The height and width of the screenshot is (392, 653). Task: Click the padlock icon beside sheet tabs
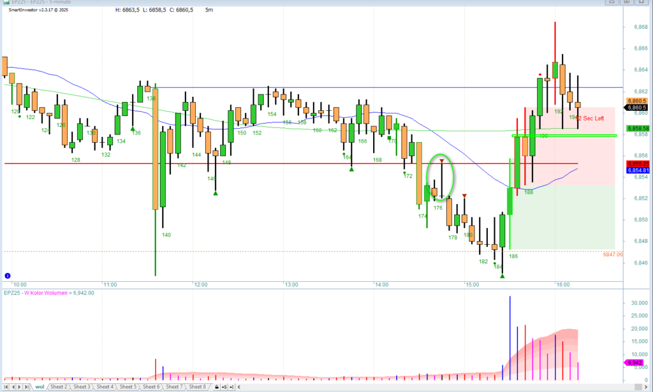[x=217, y=387]
